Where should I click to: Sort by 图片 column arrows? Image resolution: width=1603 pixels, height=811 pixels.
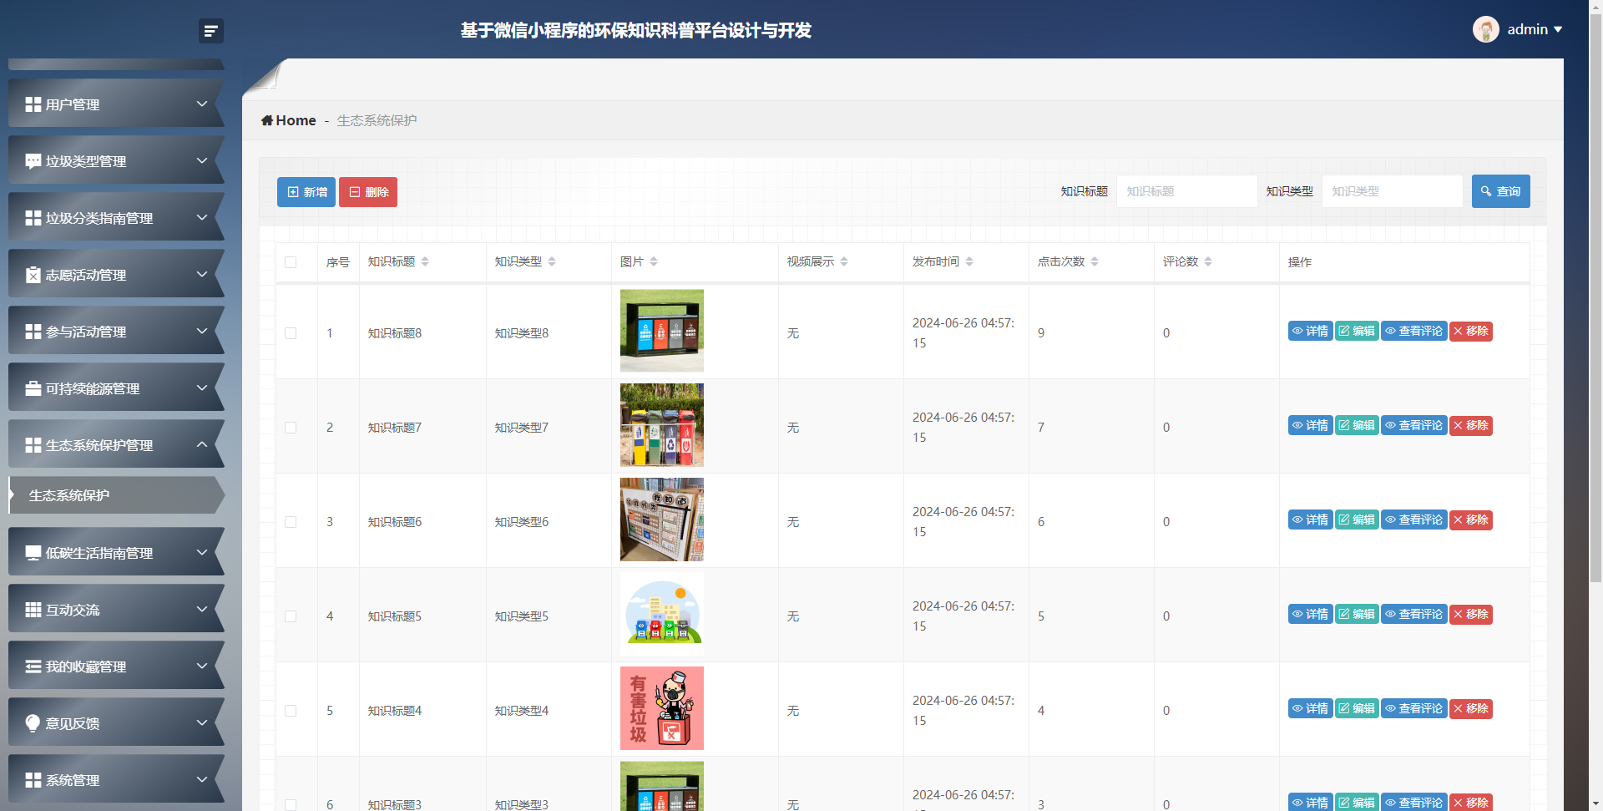coord(654,261)
